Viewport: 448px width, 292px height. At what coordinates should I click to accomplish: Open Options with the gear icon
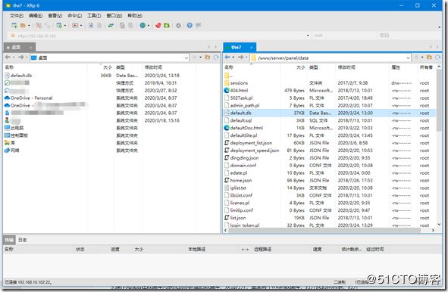[x=179, y=26]
